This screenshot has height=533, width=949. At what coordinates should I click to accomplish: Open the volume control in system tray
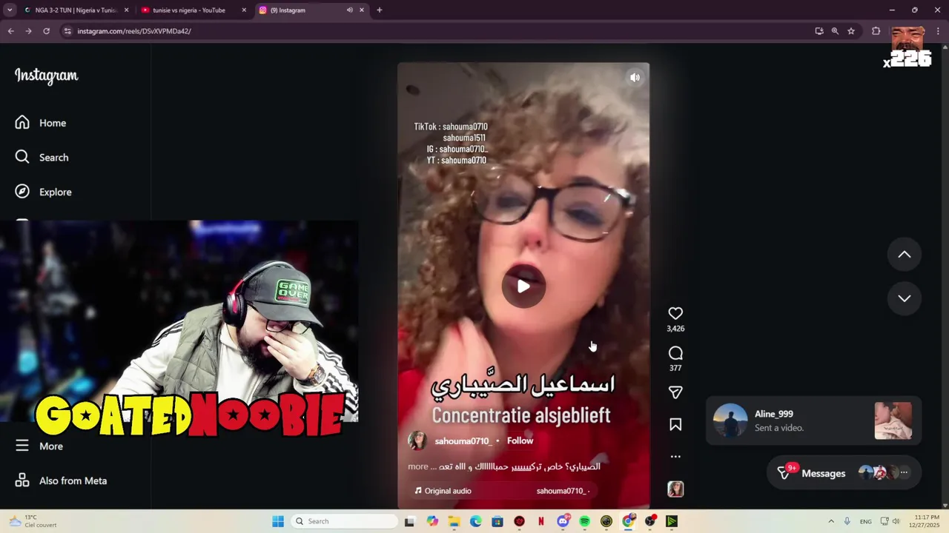click(896, 521)
